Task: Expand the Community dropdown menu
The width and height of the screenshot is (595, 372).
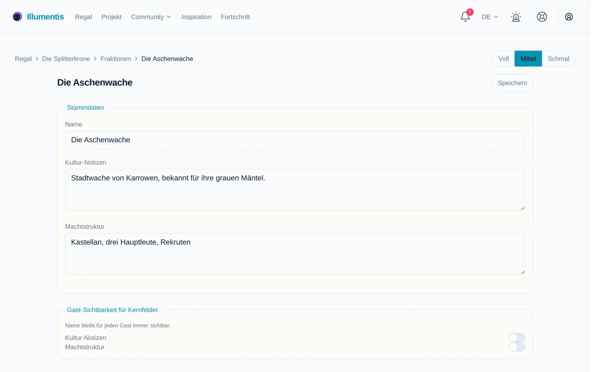Action: (x=151, y=17)
